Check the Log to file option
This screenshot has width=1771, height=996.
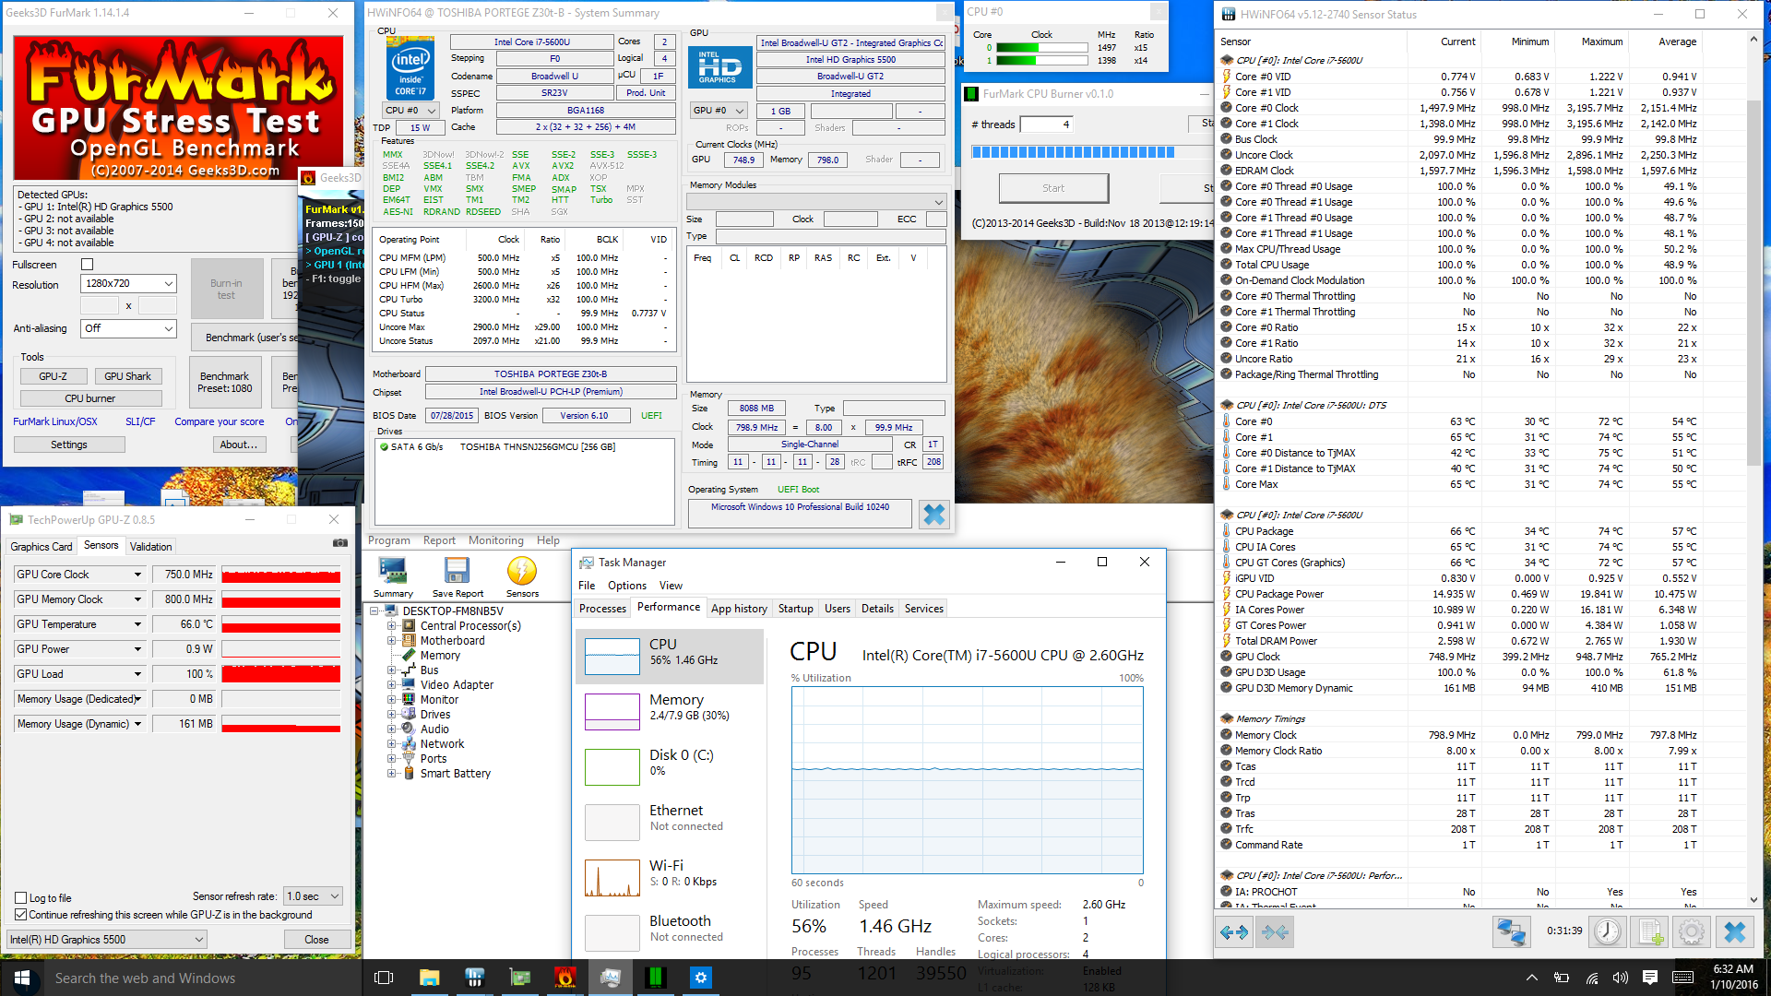(21, 897)
